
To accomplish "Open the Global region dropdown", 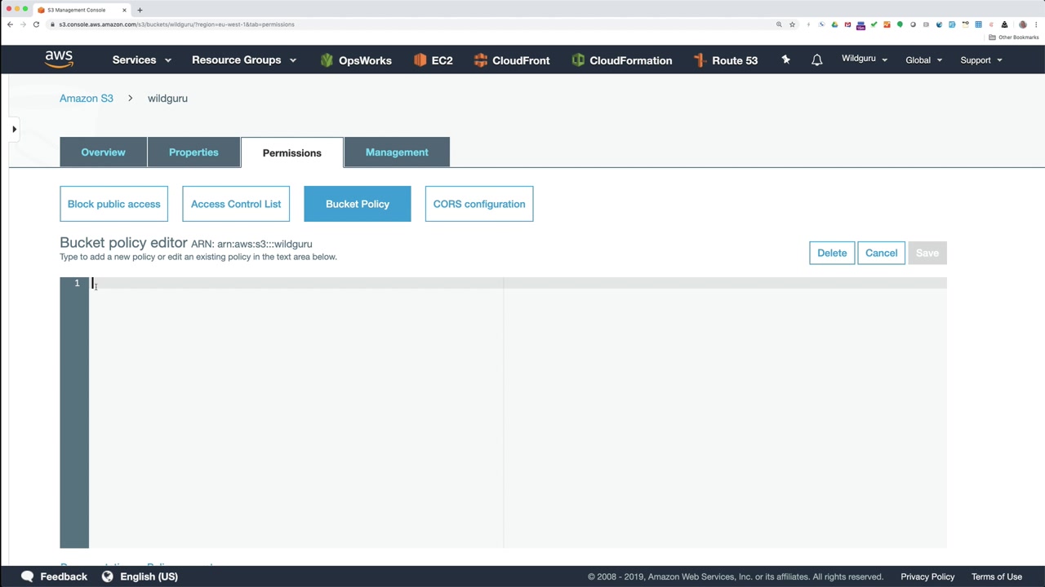I will (924, 60).
